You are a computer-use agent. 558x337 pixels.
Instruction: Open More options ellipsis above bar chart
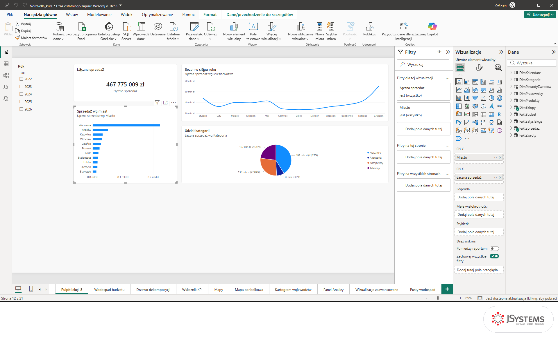point(174,102)
